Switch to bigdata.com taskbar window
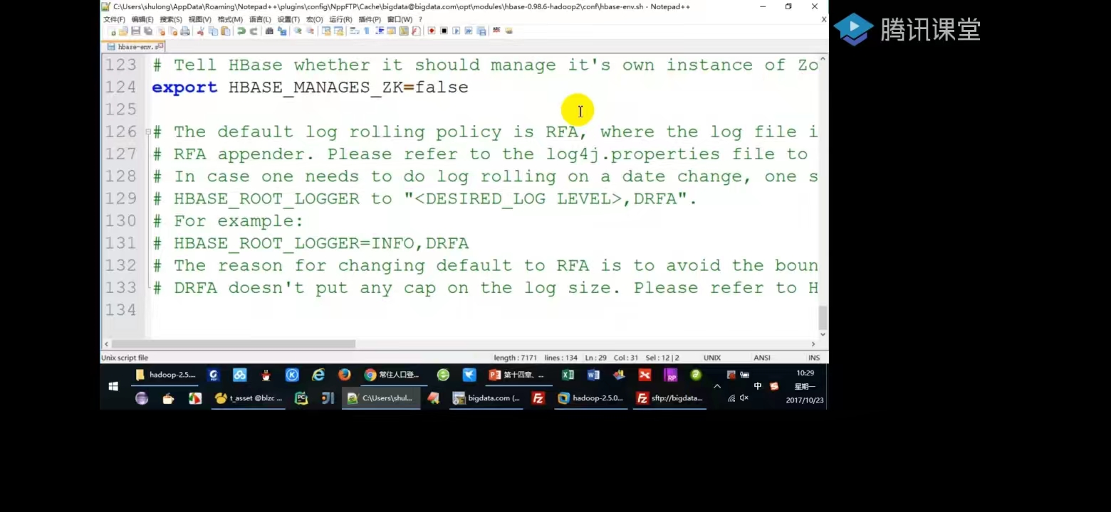This screenshot has height=512, width=1111. (486, 398)
